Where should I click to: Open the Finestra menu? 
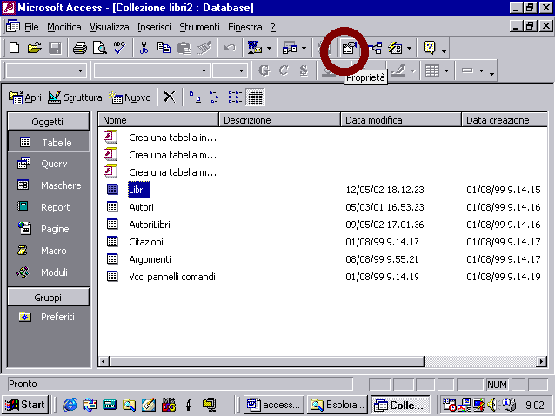245,27
